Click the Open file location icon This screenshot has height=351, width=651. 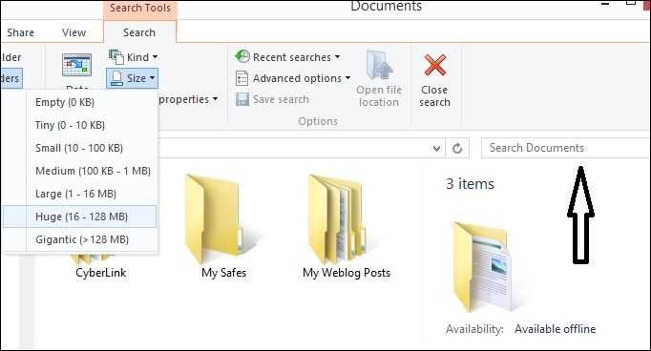[380, 65]
